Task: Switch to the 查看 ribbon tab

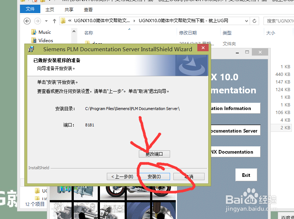Action: [x=88, y=9]
